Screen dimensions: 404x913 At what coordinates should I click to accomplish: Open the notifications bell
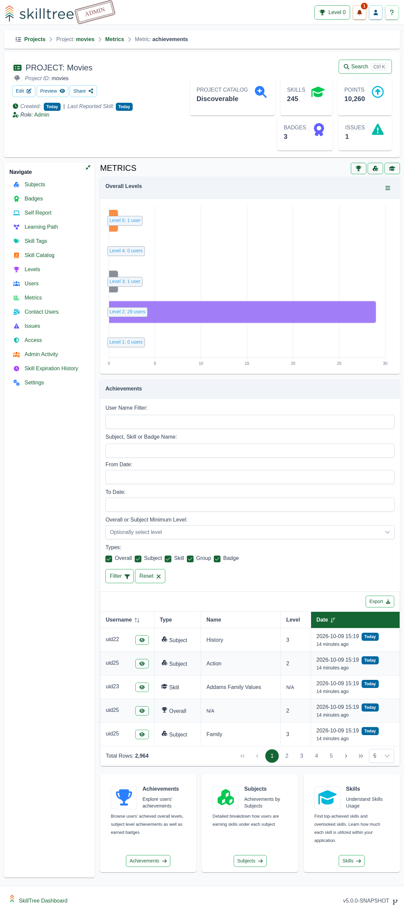point(359,12)
